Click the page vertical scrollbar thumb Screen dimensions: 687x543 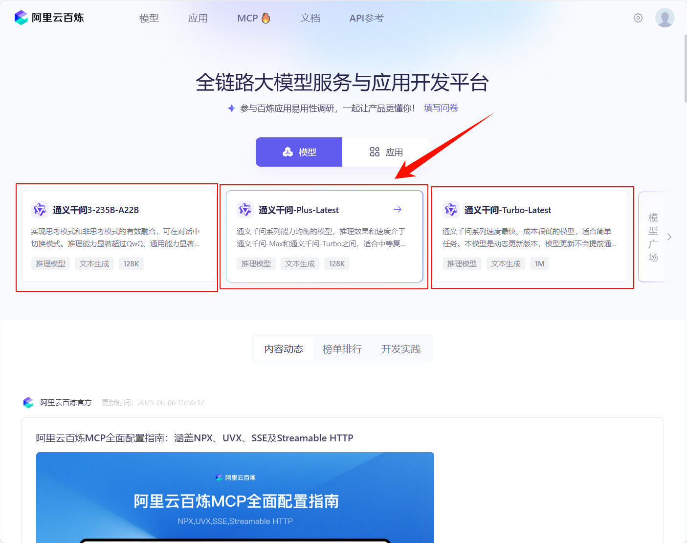coord(685,68)
